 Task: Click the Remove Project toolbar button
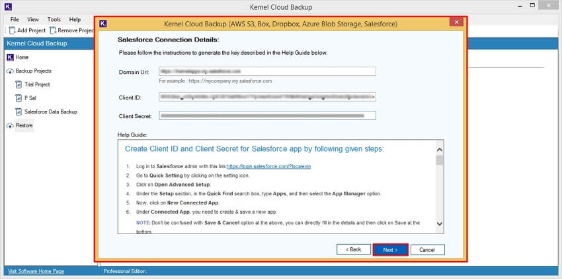[x=71, y=30]
